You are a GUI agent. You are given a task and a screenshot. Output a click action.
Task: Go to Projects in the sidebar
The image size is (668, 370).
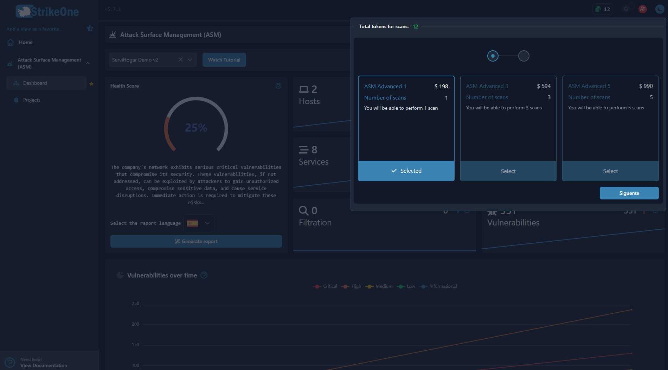32,100
